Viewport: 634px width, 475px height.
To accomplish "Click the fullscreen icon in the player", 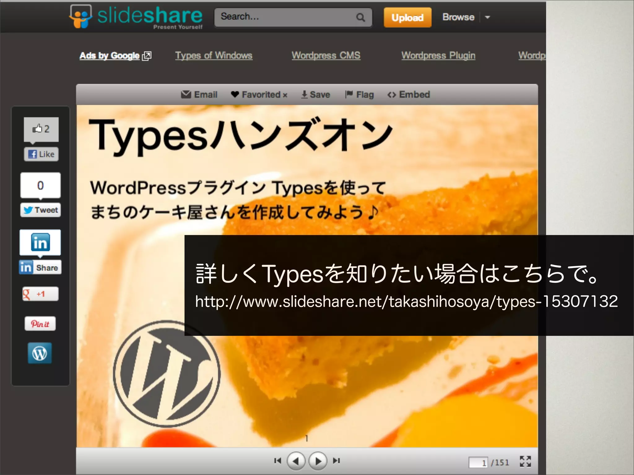I will pyautogui.click(x=525, y=461).
